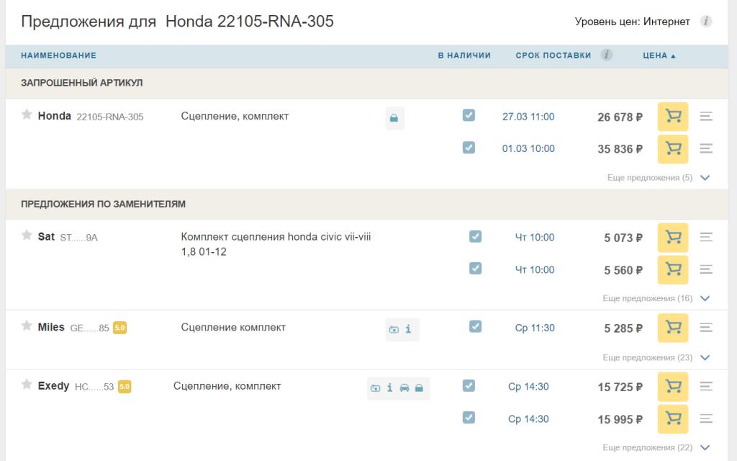737x461 pixels.
Task: Add the Exedy 15 995 ₽ offer to cart
Action: tap(673, 419)
